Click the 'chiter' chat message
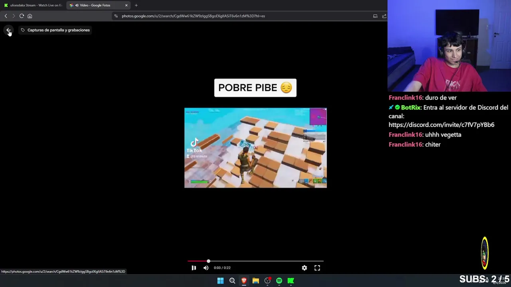 point(433,145)
